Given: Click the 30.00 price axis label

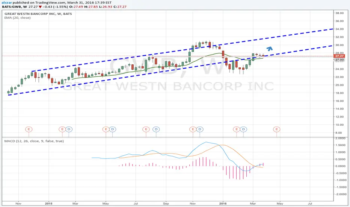Looking at the screenshot, I should pos(339,45).
